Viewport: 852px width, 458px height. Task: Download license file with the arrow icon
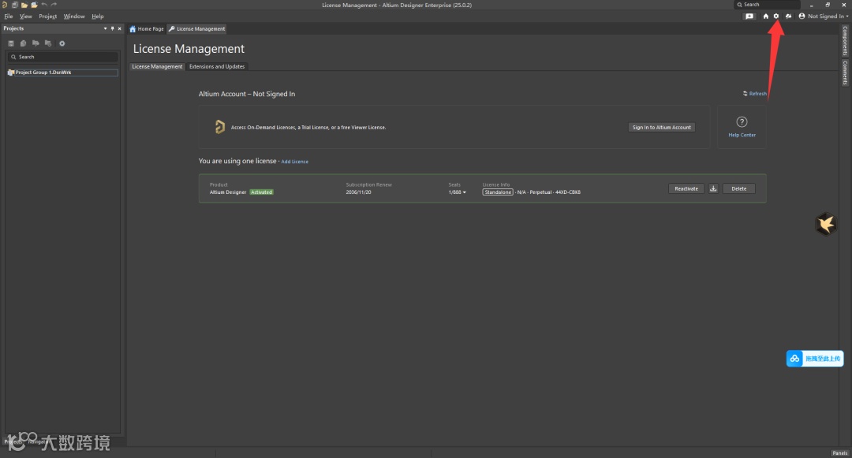[x=713, y=189]
